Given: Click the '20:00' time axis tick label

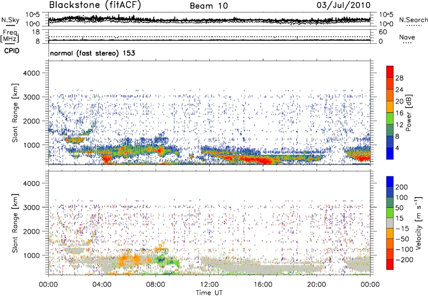Looking at the screenshot, I should pyautogui.click(x=316, y=285).
